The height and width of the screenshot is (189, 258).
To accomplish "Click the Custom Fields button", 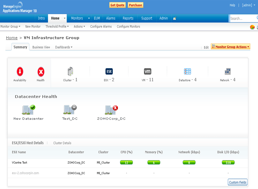I will pyautogui.click(x=238, y=182).
